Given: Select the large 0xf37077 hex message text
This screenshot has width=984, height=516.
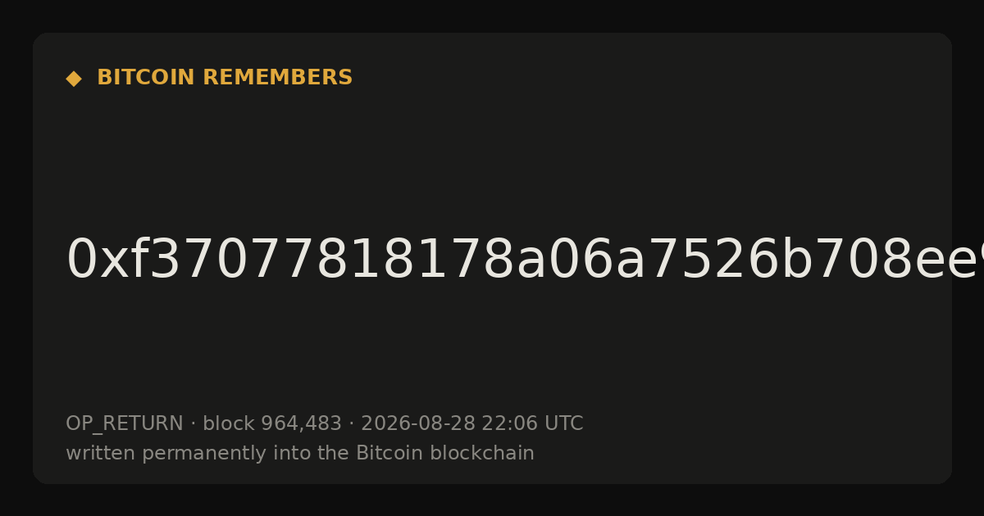Looking at the screenshot, I should (525, 260).
